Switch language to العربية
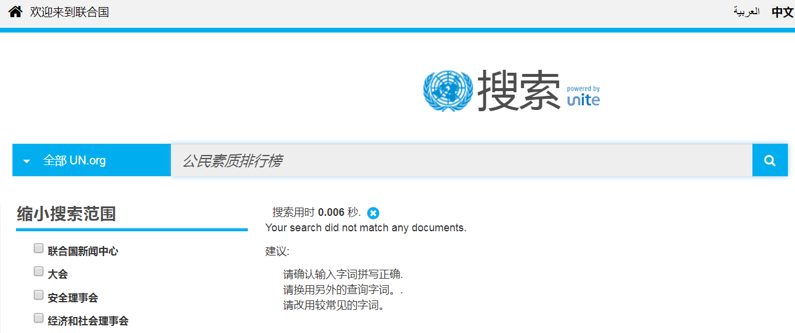 click(746, 12)
